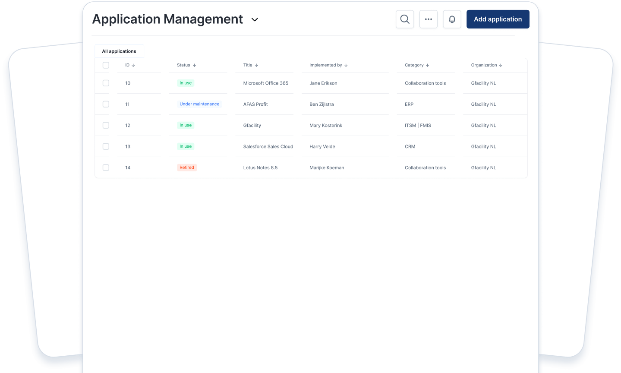
Task: Click the search magnifier icon
Action: (405, 19)
